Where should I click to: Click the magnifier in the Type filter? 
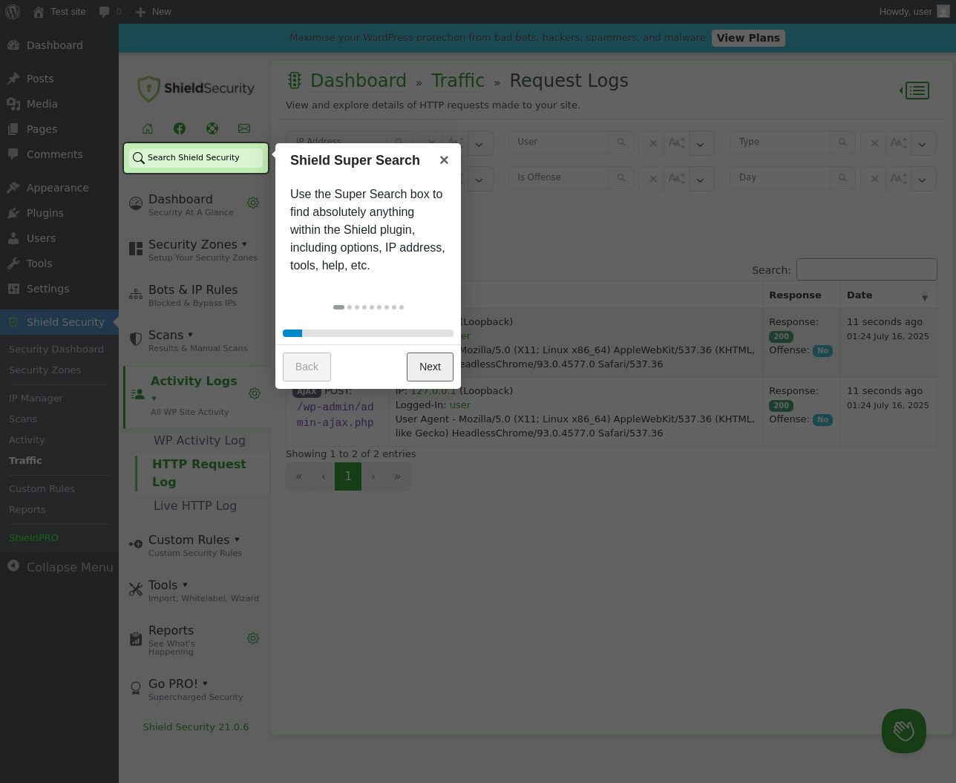(842, 142)
